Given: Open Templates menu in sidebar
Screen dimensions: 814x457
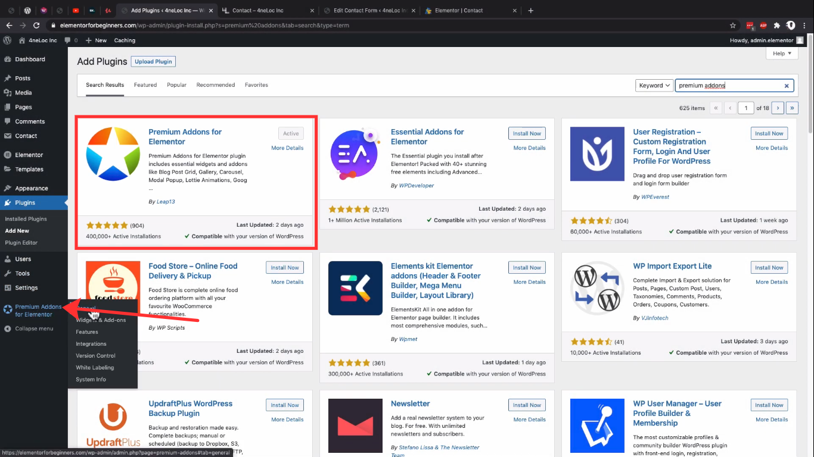Looking at the screenshot, I should pos(29,169).
